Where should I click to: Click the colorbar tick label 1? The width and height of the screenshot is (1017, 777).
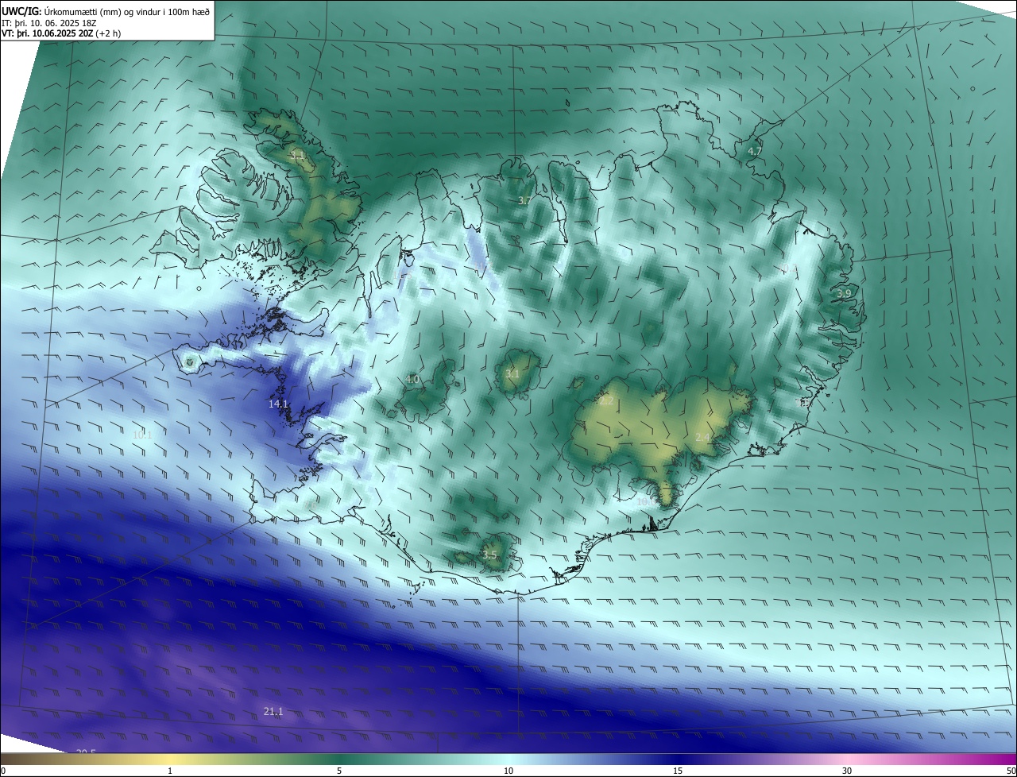(170, 771)
